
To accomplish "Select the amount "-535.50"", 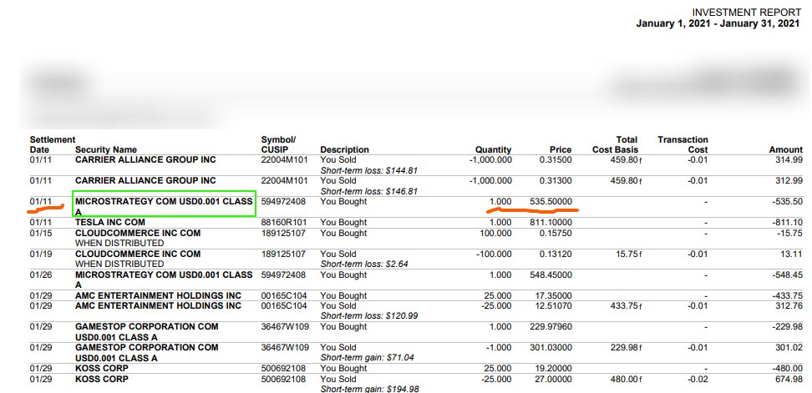I will (x=788, y=202).
